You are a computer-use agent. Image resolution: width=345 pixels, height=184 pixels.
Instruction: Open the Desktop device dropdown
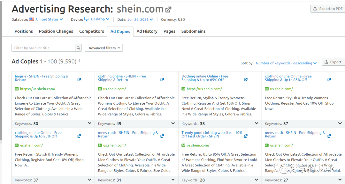(100, 19)
